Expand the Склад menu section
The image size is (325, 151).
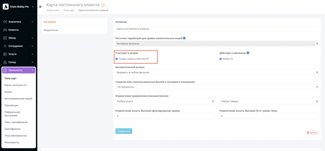(32, 62)
